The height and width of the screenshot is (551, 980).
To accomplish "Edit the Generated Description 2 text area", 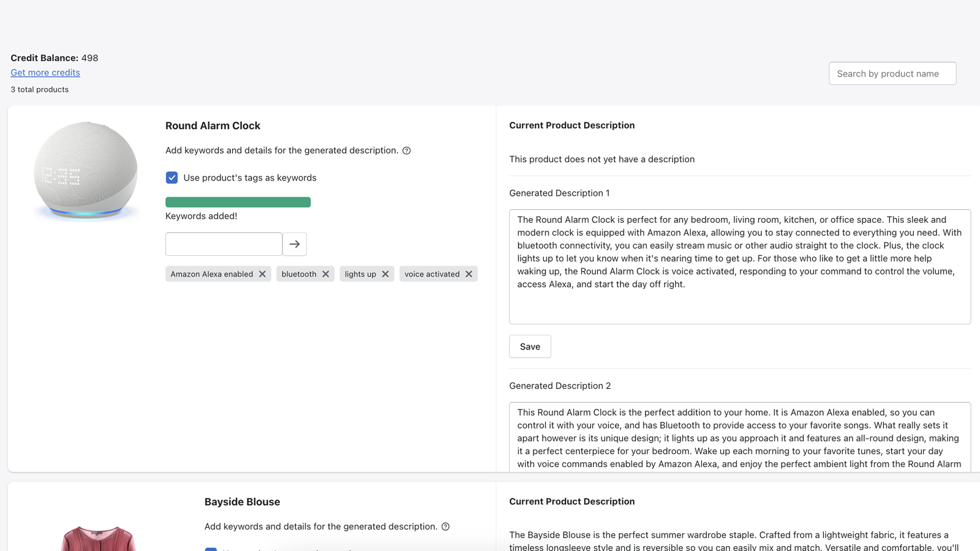I will 740,437.
